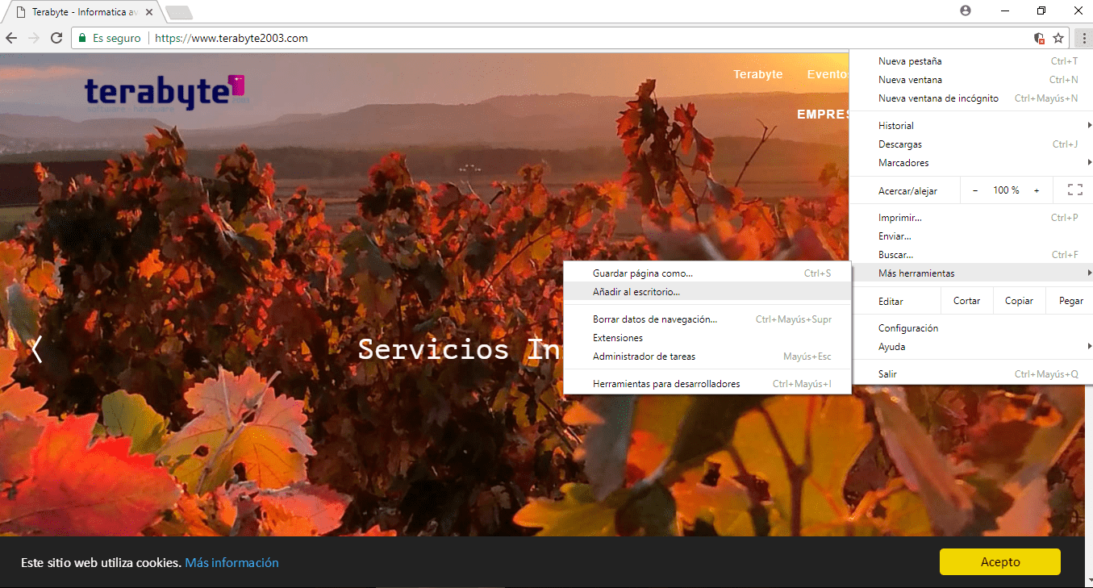Click the fullscreen zoom icon
This screenshot has height=588, width=1093.
coord(1074,190)
